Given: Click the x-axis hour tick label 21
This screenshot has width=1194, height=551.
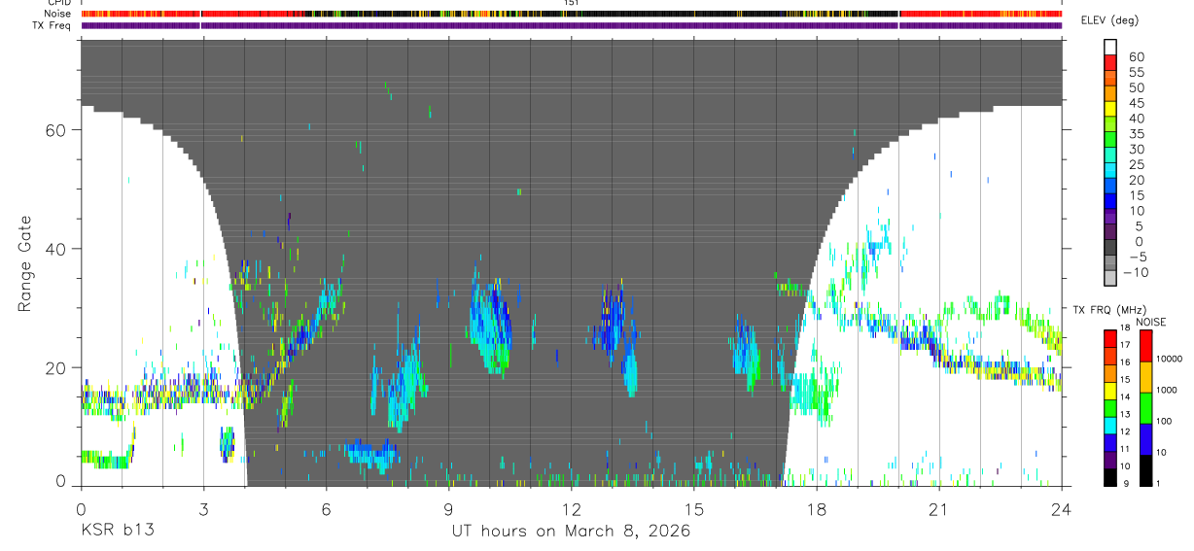Looking at the screenshot, I should tap(939, 509).
